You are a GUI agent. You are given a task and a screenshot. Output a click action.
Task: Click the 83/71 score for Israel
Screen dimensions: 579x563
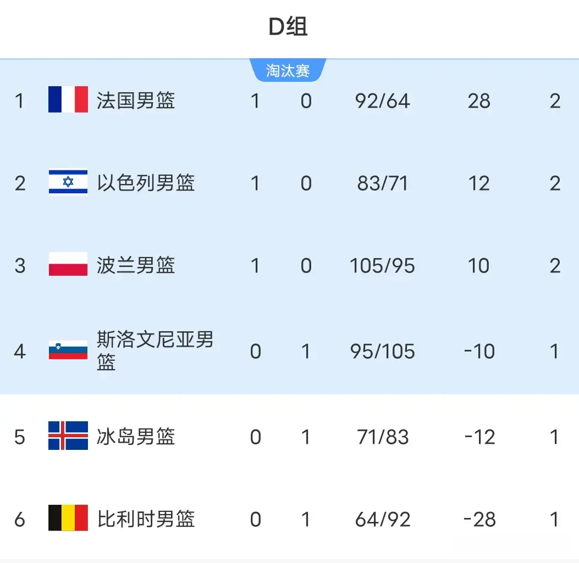383,183
